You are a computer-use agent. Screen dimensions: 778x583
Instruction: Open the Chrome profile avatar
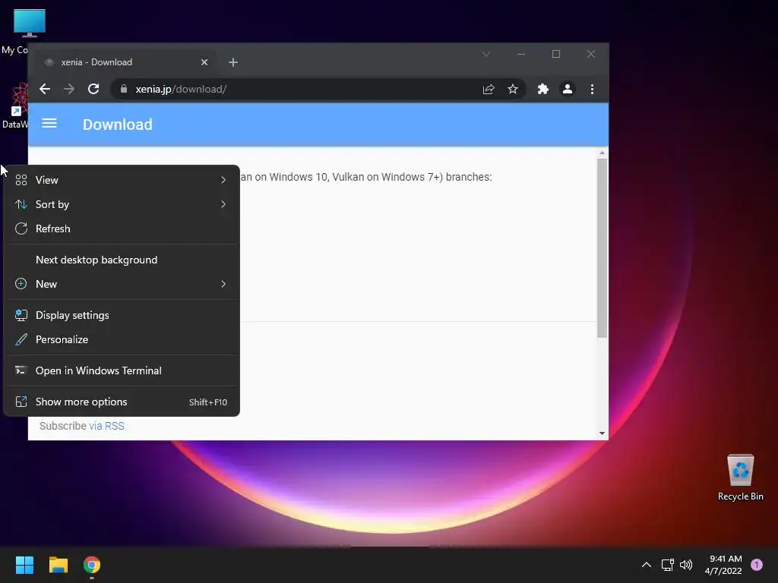567,90
